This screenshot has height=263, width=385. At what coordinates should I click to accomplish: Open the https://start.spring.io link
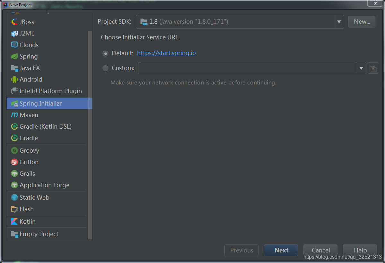pyautogui.click(x=166, y=53)
